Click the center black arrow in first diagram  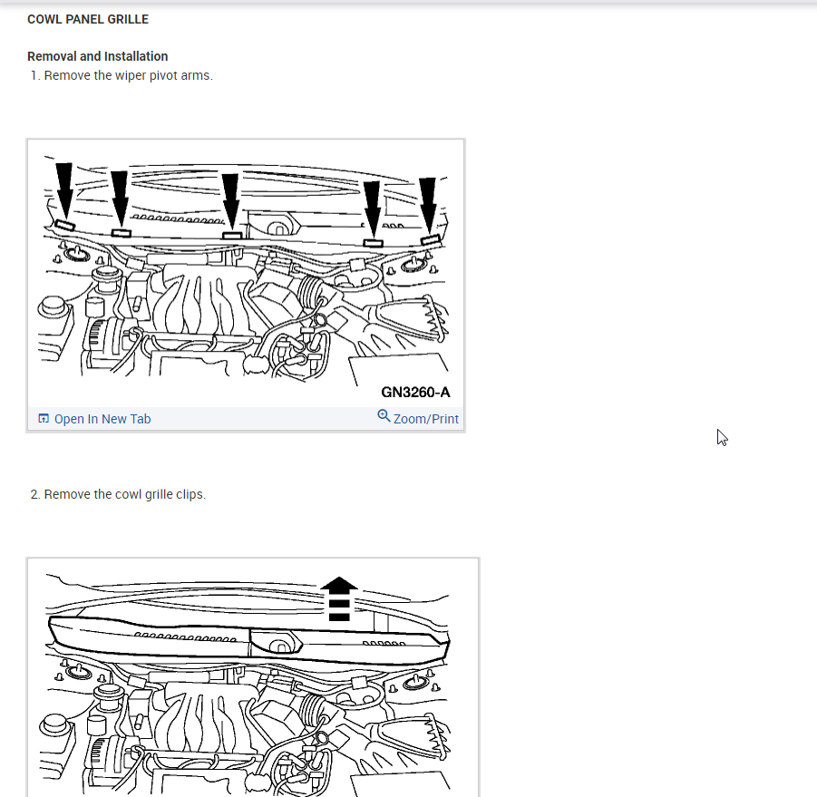coord(230,202)
